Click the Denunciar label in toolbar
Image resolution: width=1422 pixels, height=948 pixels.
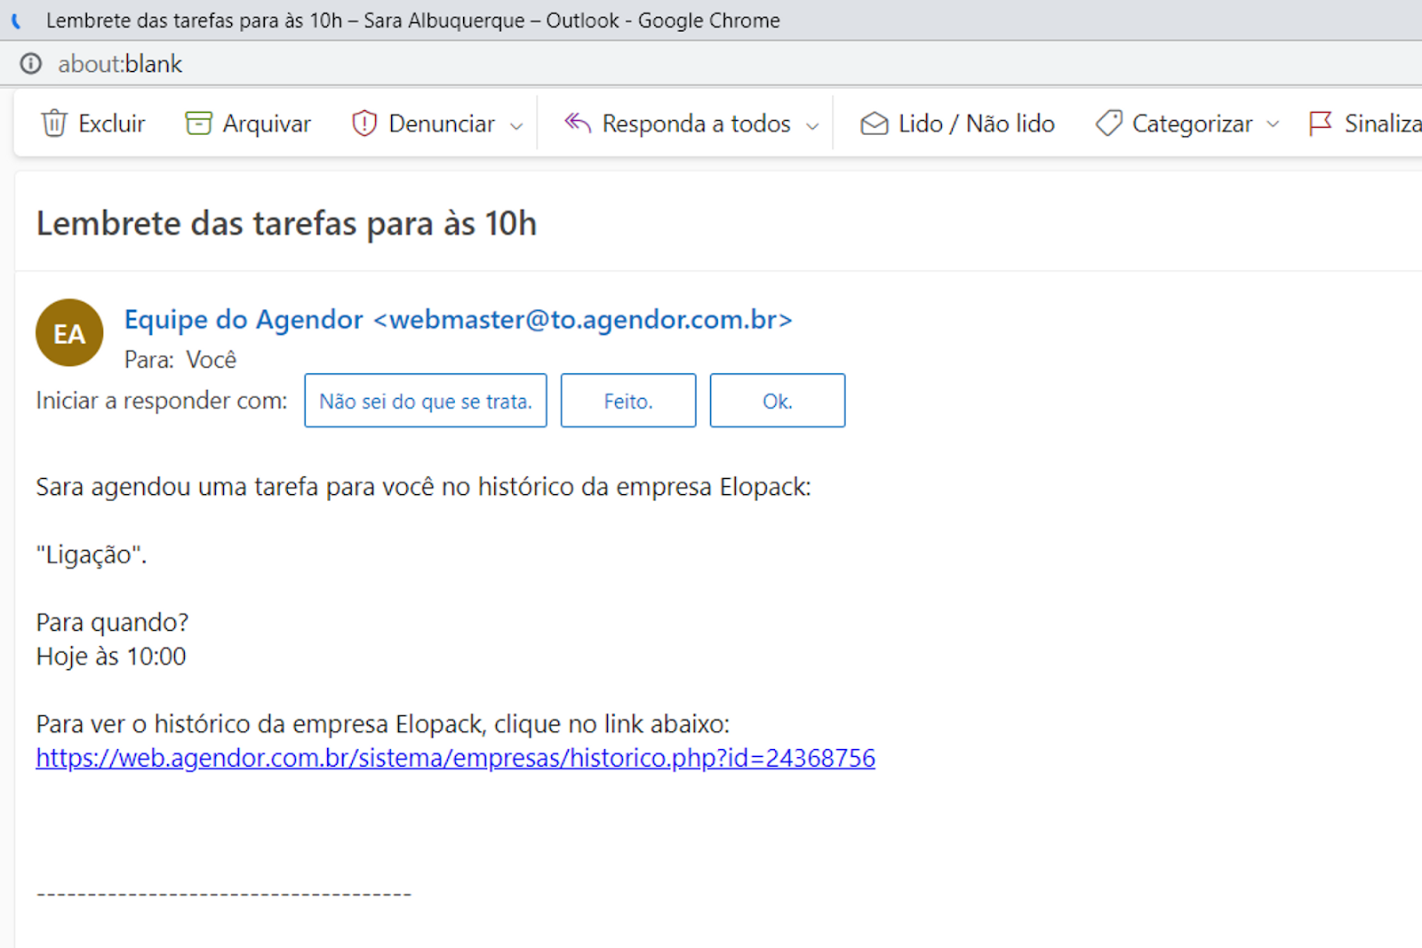click(x=442, y=123)
